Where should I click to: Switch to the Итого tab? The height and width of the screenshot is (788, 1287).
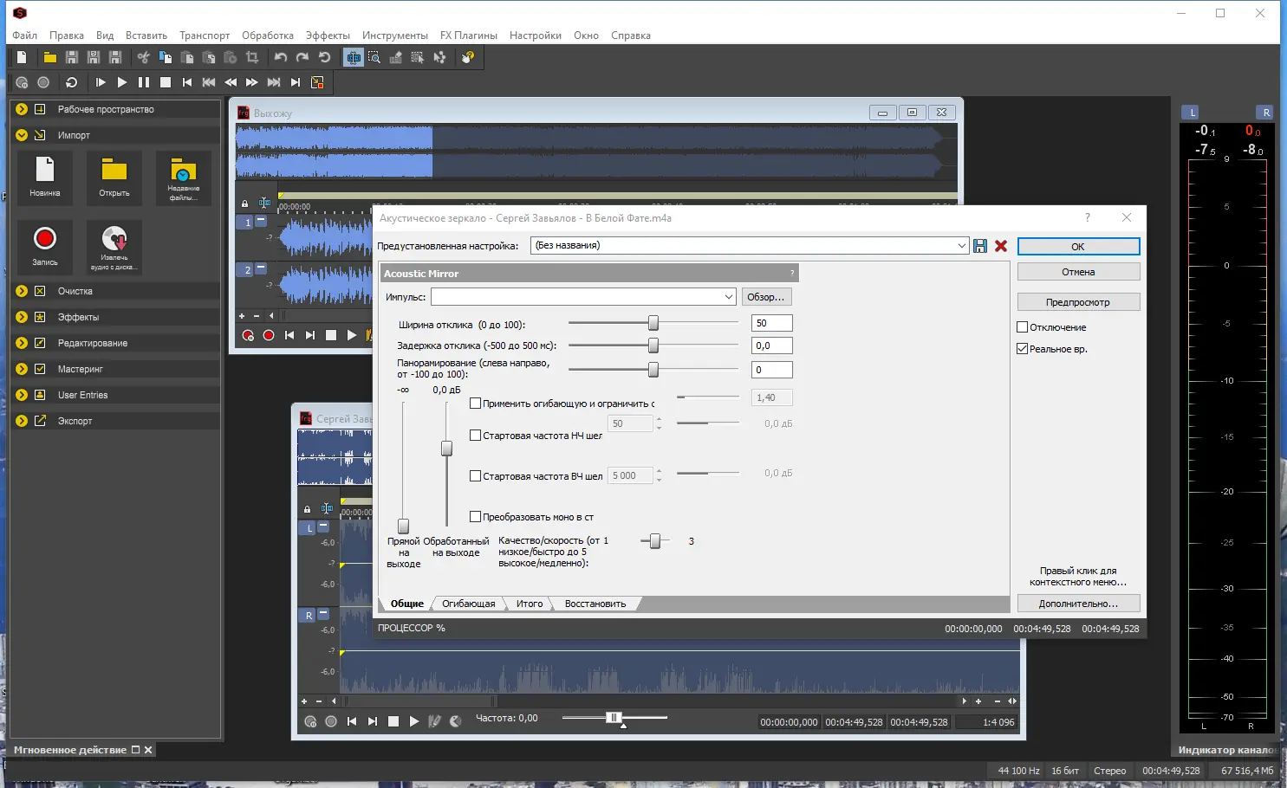530,604
